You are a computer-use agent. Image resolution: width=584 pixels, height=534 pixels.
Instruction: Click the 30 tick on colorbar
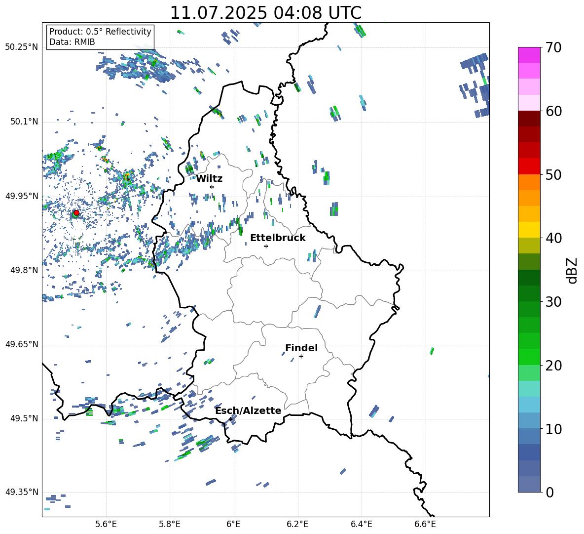pyautogui.click(x=553, y=302)
